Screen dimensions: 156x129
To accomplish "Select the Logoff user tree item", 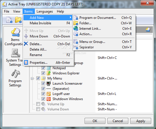I will click(x=61, y=94).
